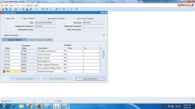The image size is (195, 109).
Task: Show hidden system tray icons arrow
Action: click(165, 106)
